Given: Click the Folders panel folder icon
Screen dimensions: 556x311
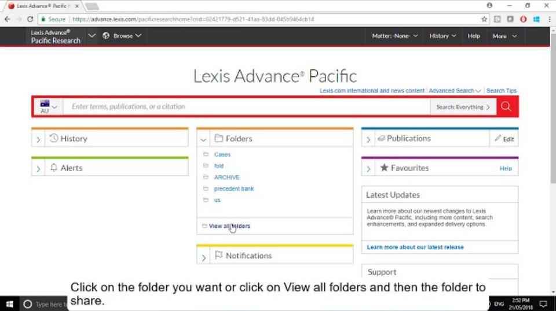Looking at the screenshot, I should coord(219,138).
